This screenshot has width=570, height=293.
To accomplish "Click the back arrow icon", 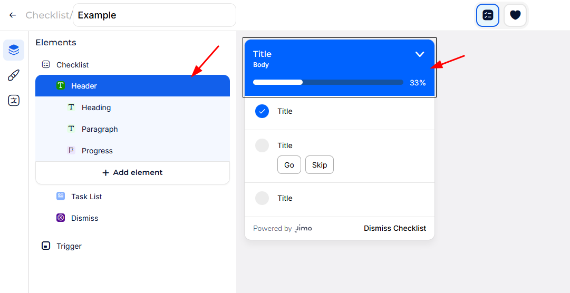I will coord(13,15).
